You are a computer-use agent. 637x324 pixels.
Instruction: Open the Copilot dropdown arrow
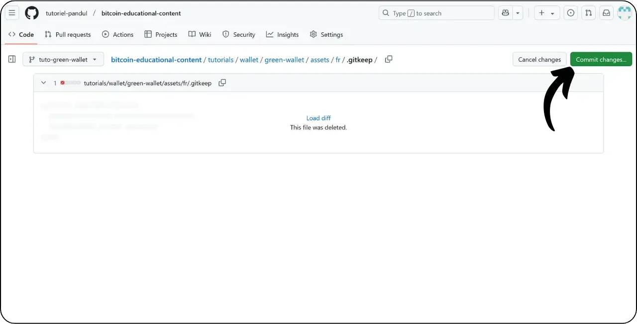point(517,12)
